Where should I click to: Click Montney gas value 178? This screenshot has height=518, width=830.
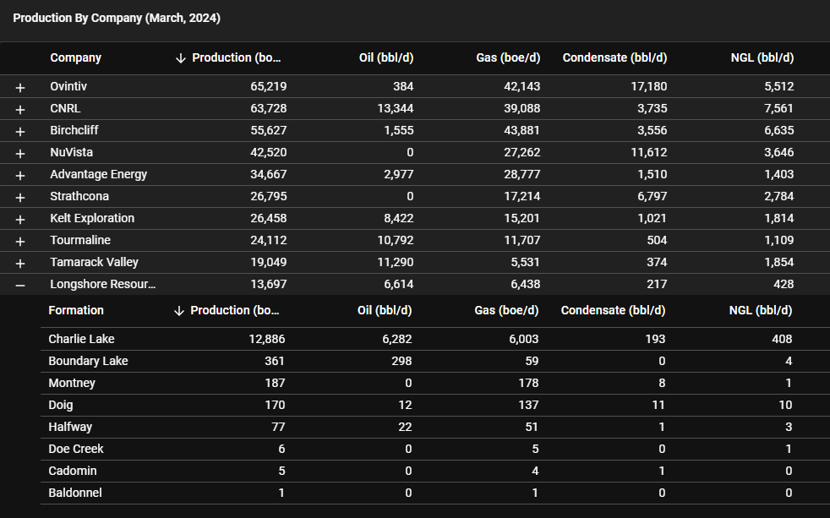click(x=528, y=383)
